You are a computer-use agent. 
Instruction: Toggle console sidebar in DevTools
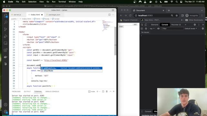pyautogui.click(x=142, y=29)
